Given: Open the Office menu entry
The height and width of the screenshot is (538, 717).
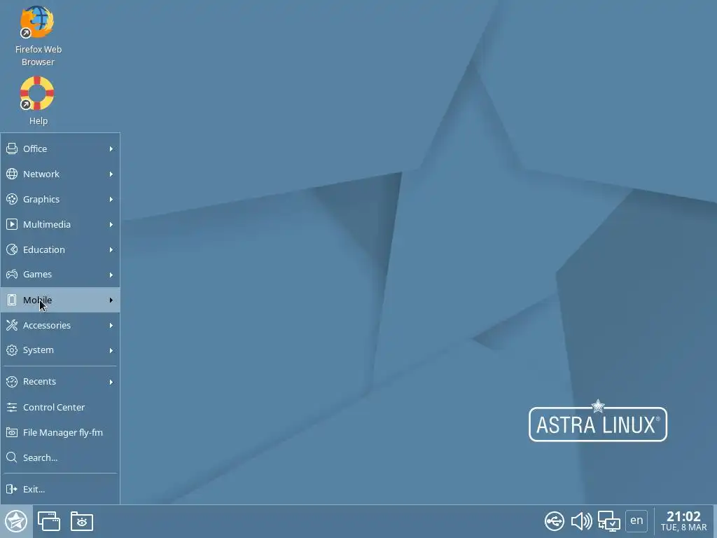Looking at the screenshot, I should point(60,149).
